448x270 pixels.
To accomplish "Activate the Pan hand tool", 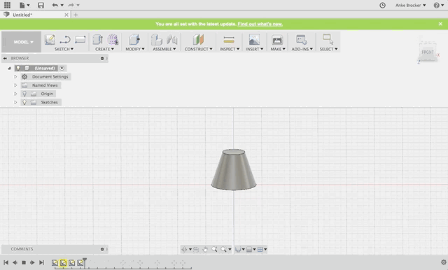I will (205, 250).
